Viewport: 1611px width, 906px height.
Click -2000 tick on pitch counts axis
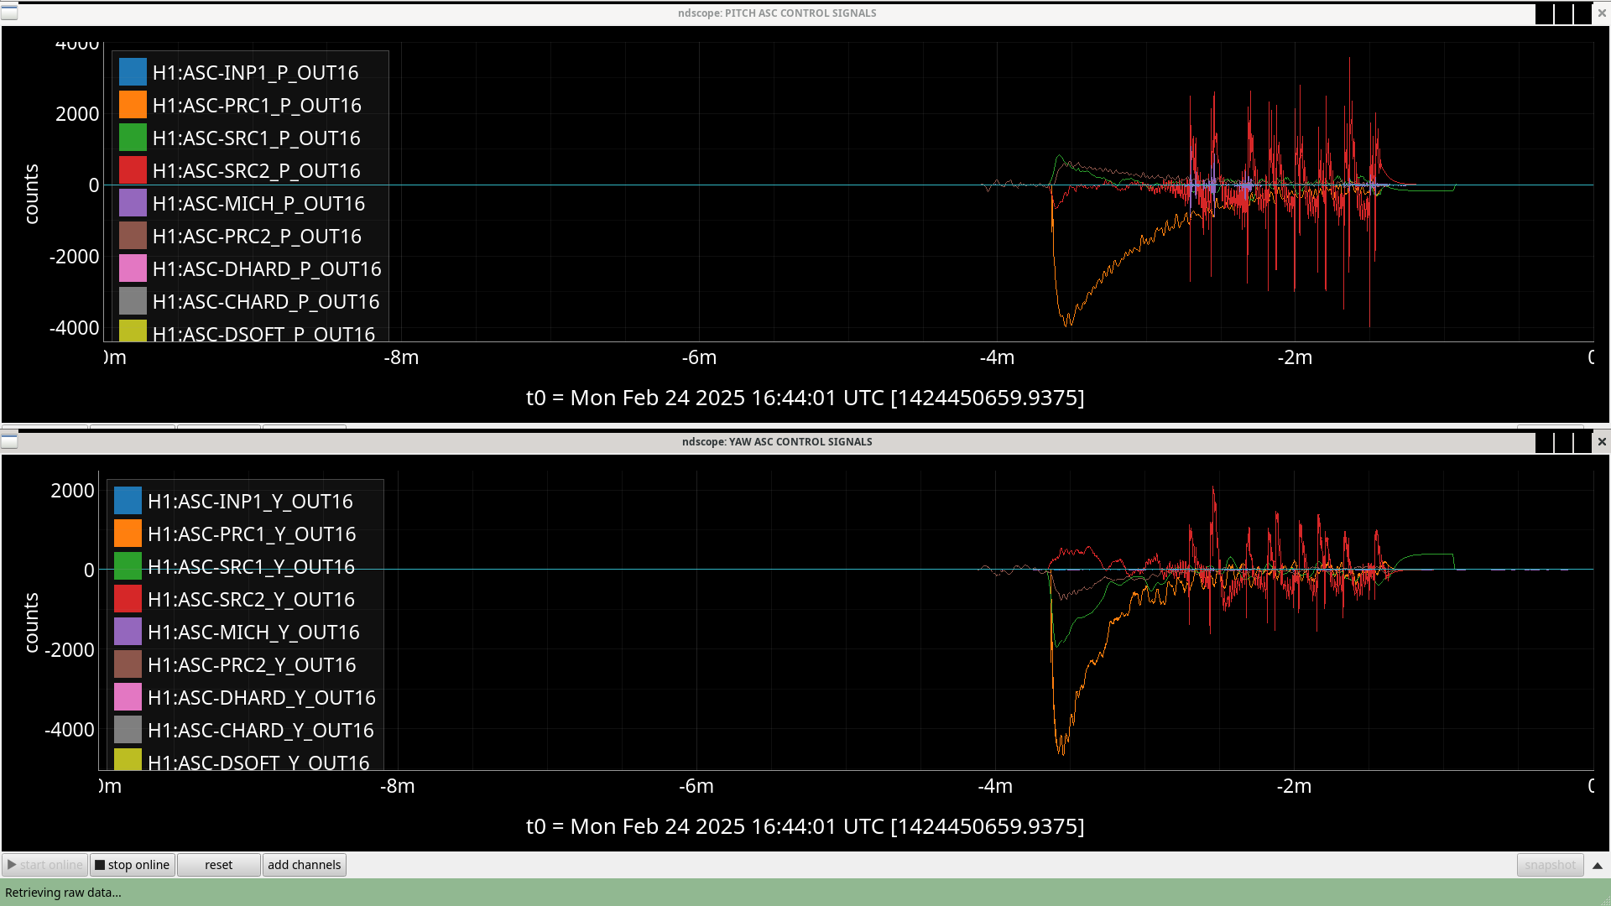74,257
